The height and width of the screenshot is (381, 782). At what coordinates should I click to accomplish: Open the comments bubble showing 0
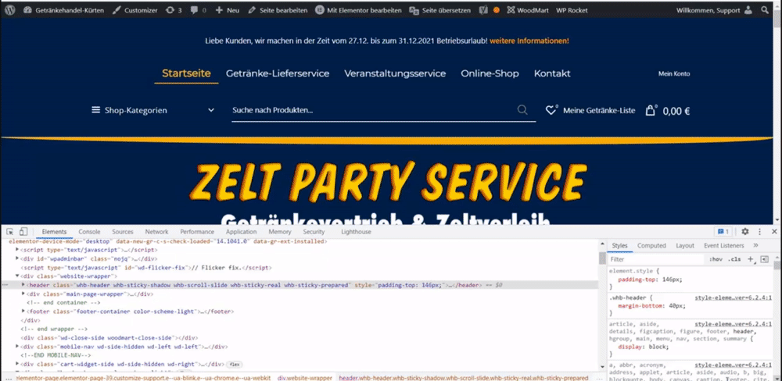[x=198, y=10]
